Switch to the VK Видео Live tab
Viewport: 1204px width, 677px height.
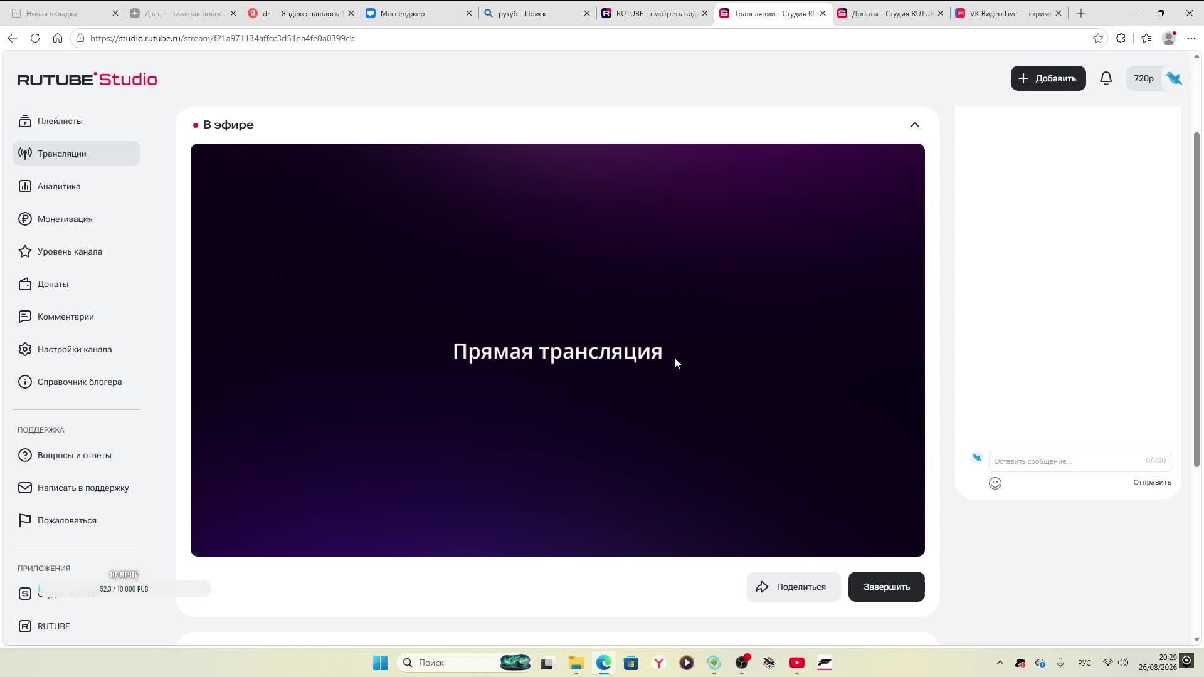tap(1008, 13)
